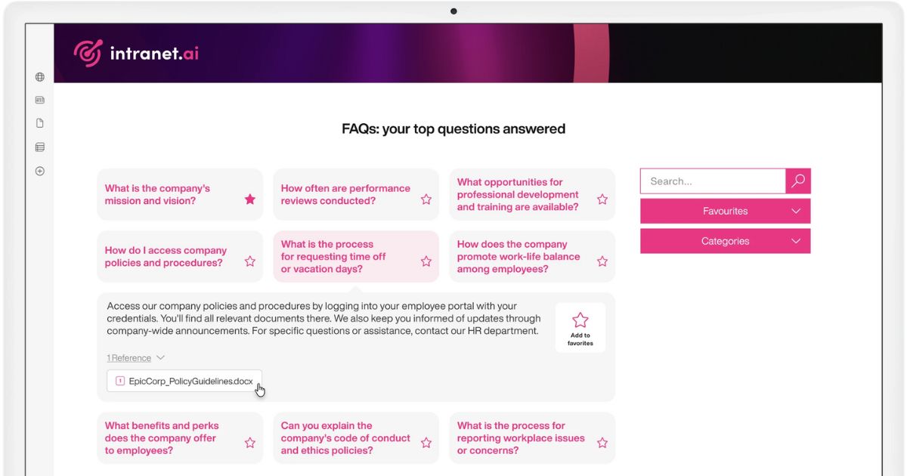Collapse the 1 Reference expander

tap(136, 358)
